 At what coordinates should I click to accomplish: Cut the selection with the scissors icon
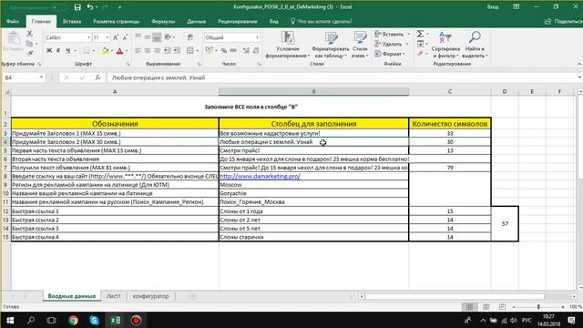tap(29, 34)
